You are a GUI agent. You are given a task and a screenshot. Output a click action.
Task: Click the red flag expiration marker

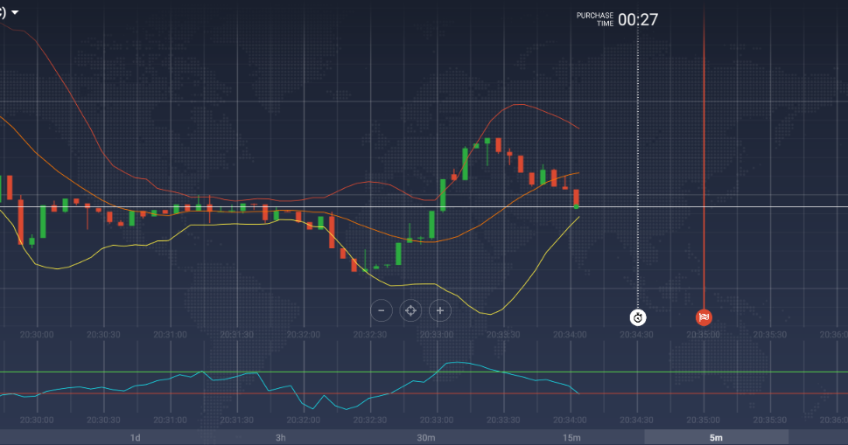[704, 317]
